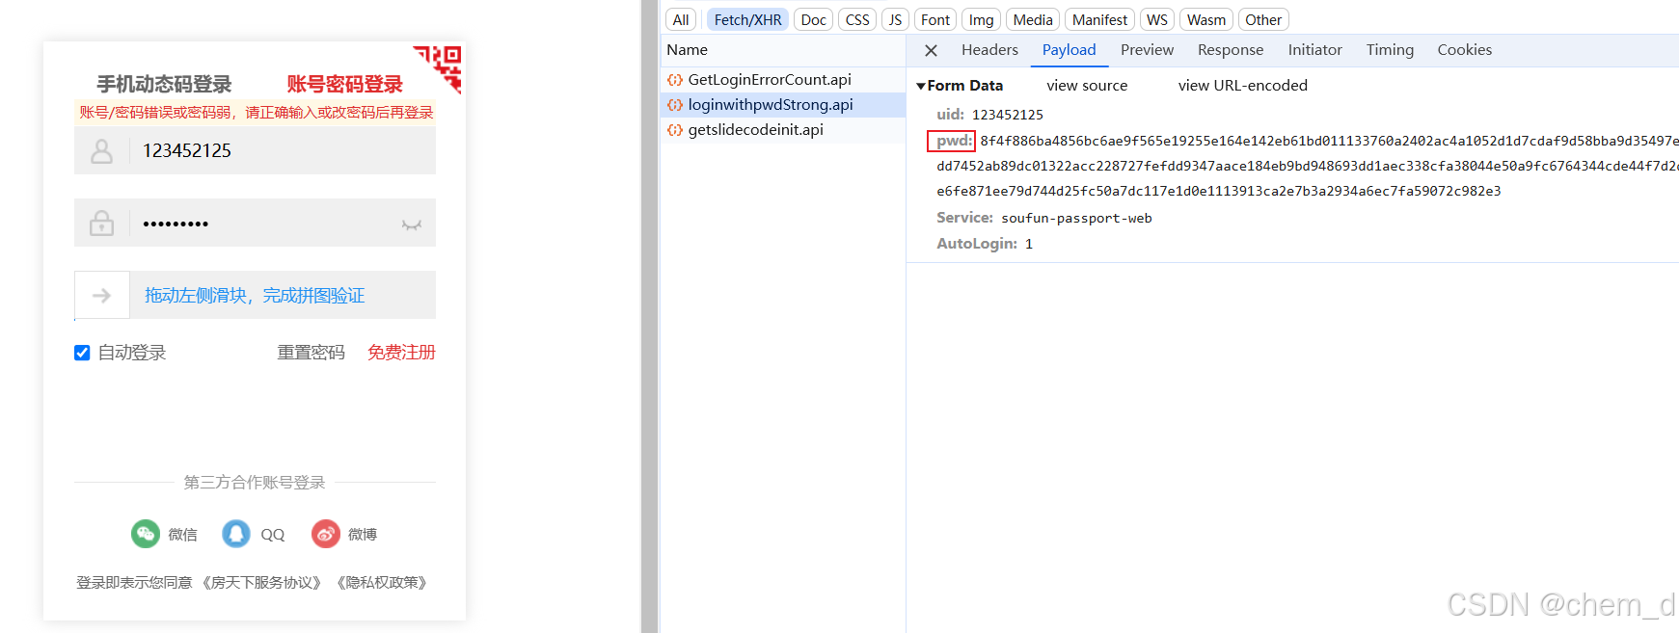
Task: Close the request details panel
Action: [x=931, y=50]
